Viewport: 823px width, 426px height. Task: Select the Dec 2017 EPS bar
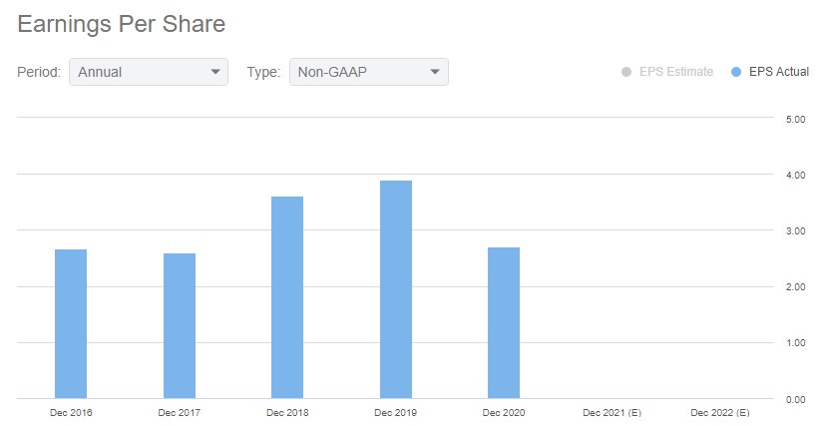point(180,326)
